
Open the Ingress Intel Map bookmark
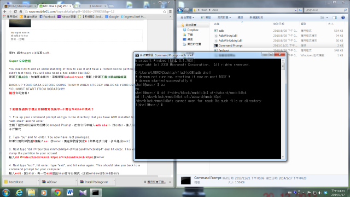[x=133, y=17]
